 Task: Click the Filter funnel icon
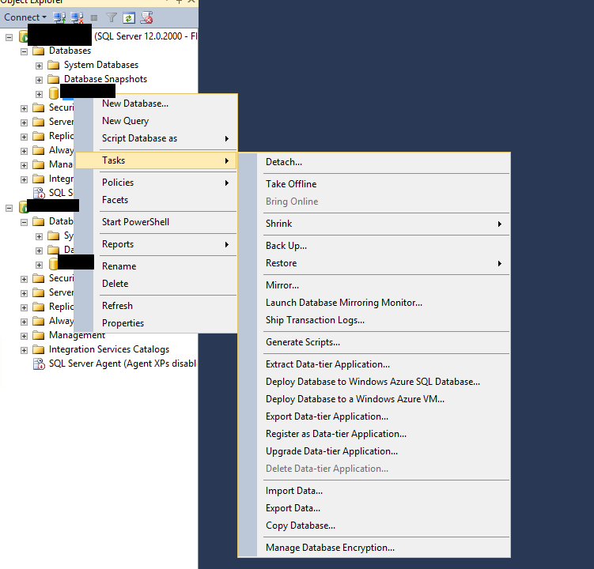pos(112,17)
